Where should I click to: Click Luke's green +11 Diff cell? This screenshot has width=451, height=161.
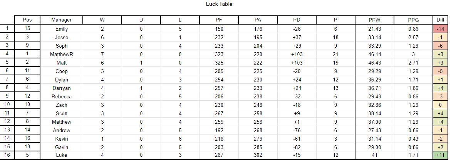440,155
